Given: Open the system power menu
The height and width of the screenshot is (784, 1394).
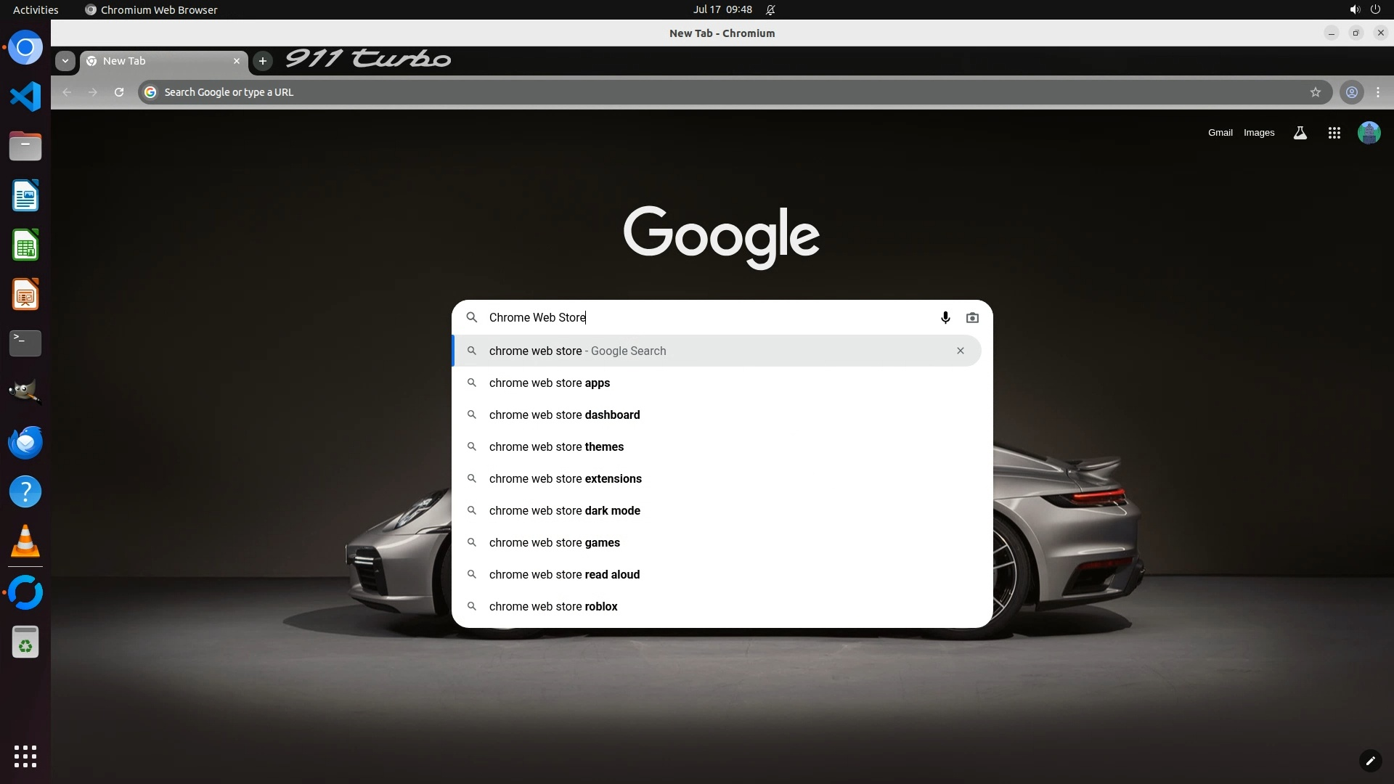Looking at the screenshot, I should click(x=1375, y=9).
